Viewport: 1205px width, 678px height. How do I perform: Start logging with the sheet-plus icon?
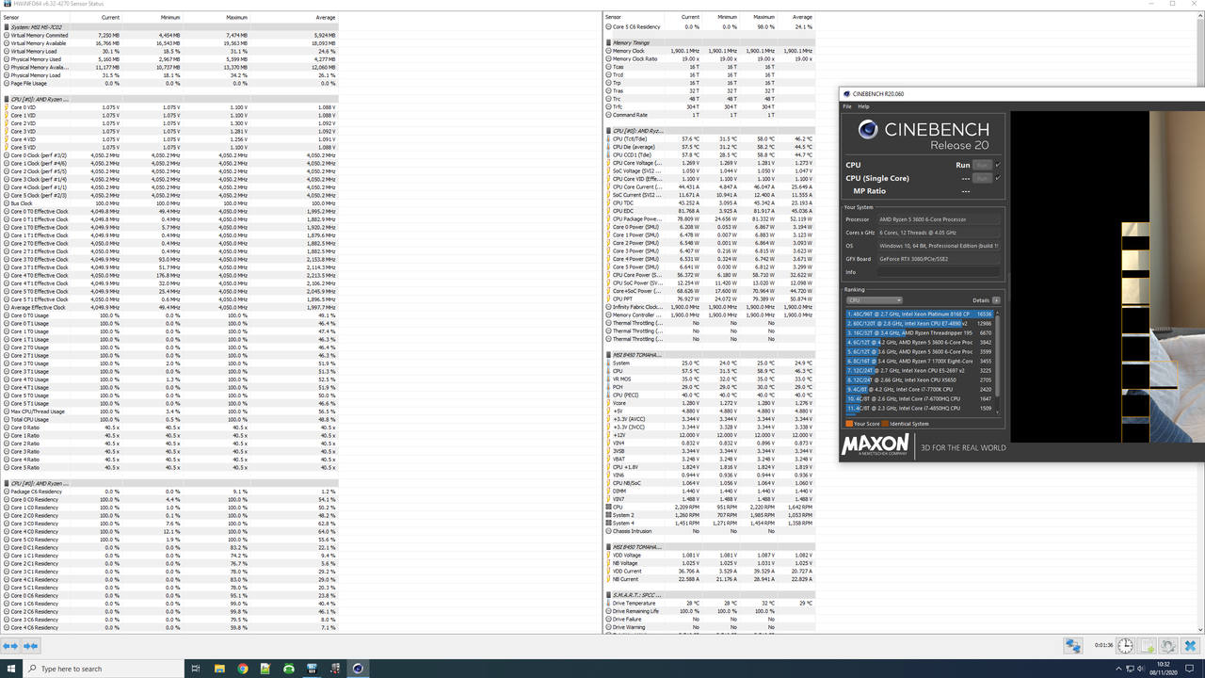coord(1148,646)
